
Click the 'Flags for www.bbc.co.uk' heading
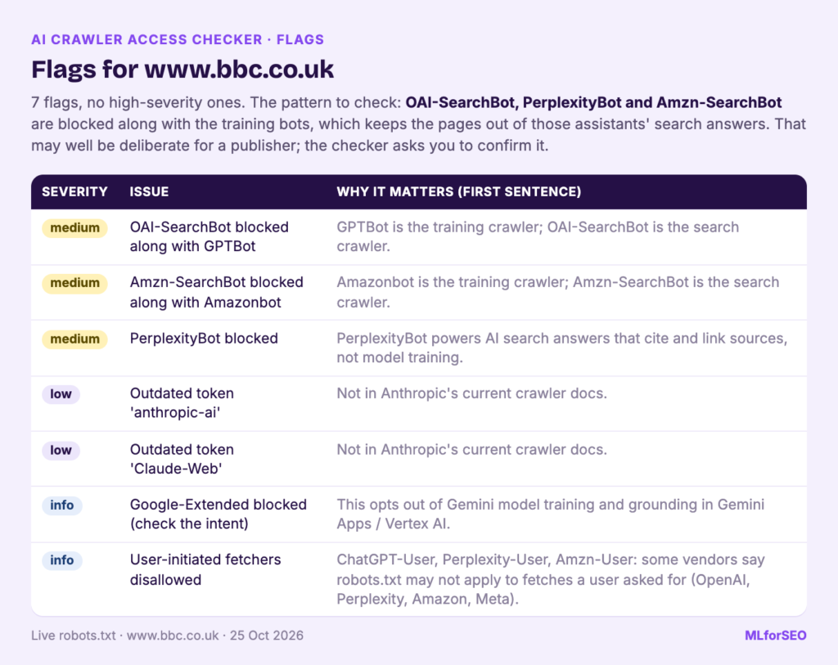click(x=182, y=70)
